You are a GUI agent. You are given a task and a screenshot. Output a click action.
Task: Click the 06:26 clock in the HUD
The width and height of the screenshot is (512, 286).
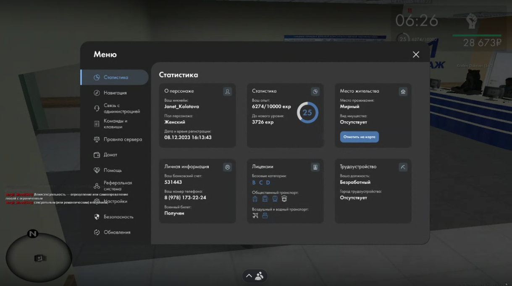(x=417, y=21)
